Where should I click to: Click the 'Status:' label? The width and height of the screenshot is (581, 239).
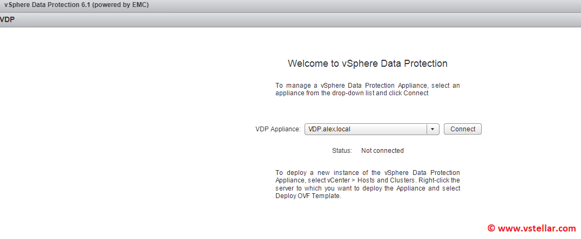[x=342, y=151]
